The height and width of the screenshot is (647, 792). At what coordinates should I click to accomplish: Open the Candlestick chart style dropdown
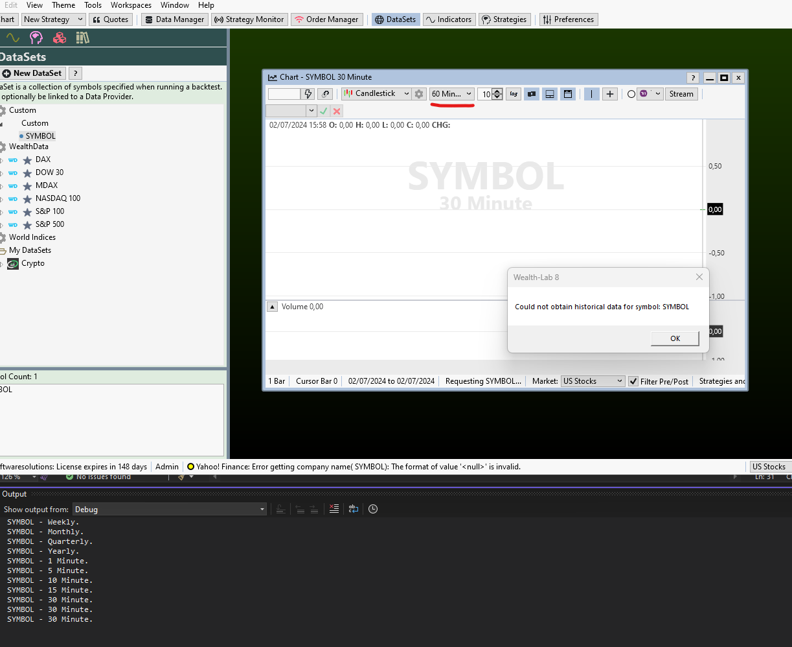[x=376, y=94]
